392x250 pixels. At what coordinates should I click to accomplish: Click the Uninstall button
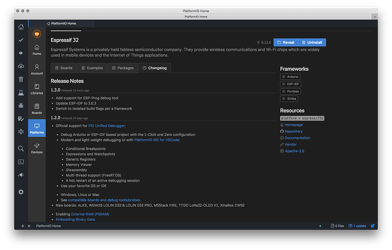click(x=312, y=43)
